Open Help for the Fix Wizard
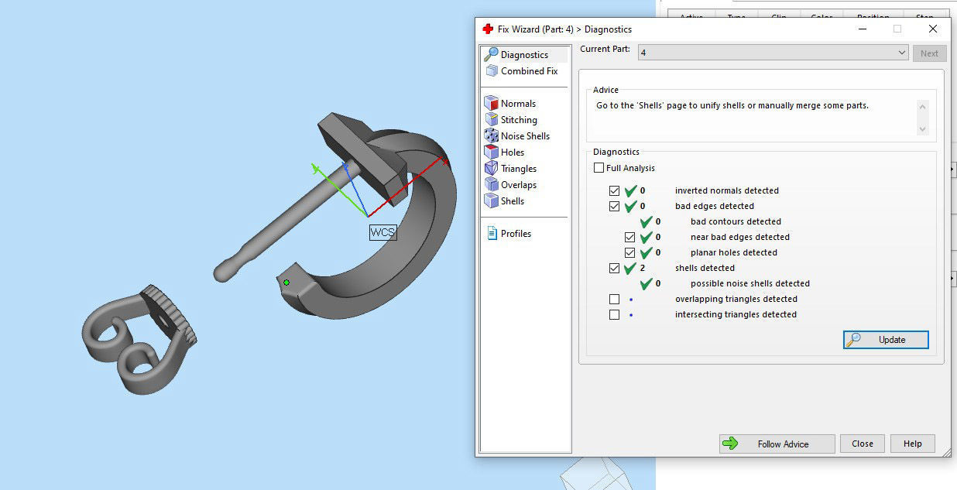This screenshot has height=490, width=957. click(x=913, y=444)
